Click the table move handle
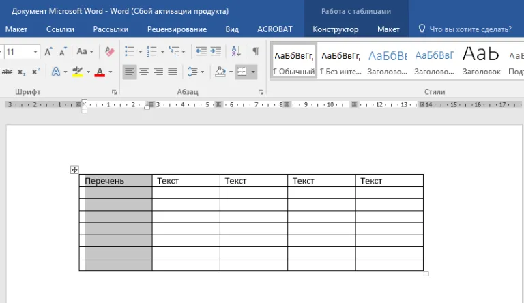 (74, 169)
